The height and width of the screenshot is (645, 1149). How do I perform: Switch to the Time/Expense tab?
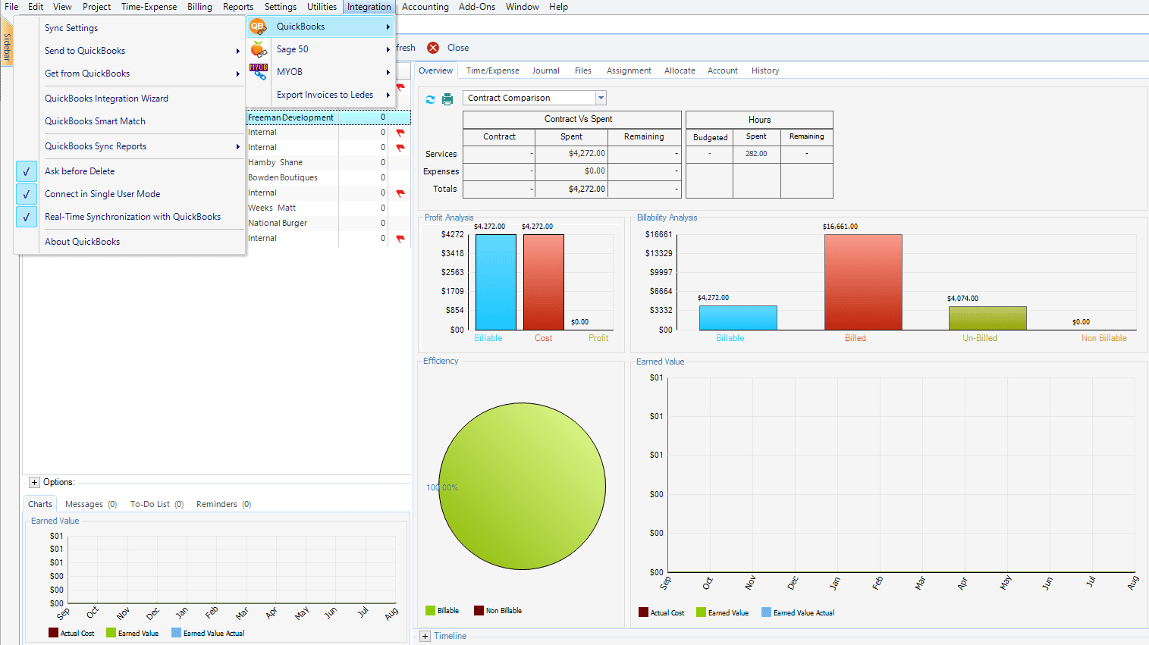[491, 70]
